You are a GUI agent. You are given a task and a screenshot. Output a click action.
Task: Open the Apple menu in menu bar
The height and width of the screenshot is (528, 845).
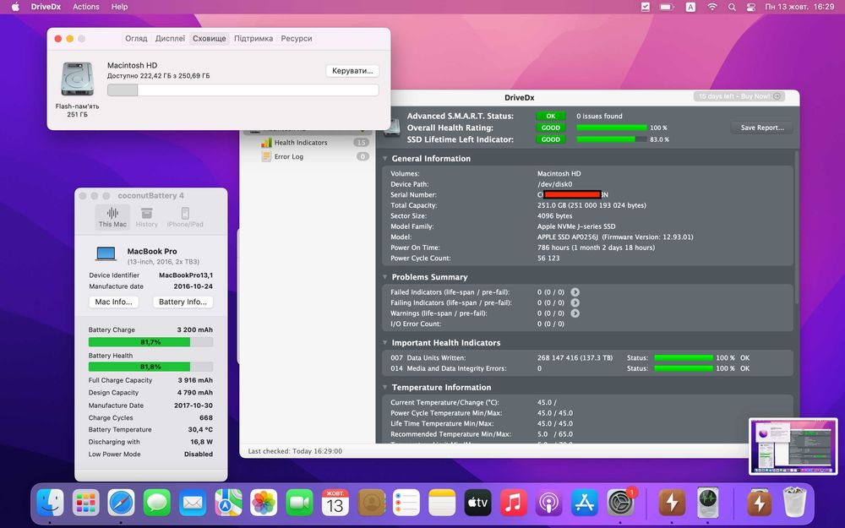[x=15, y=7]
